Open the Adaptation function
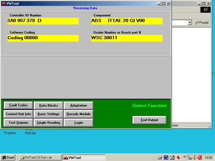Viewport: 215px width, 161px height. point(79,105)
